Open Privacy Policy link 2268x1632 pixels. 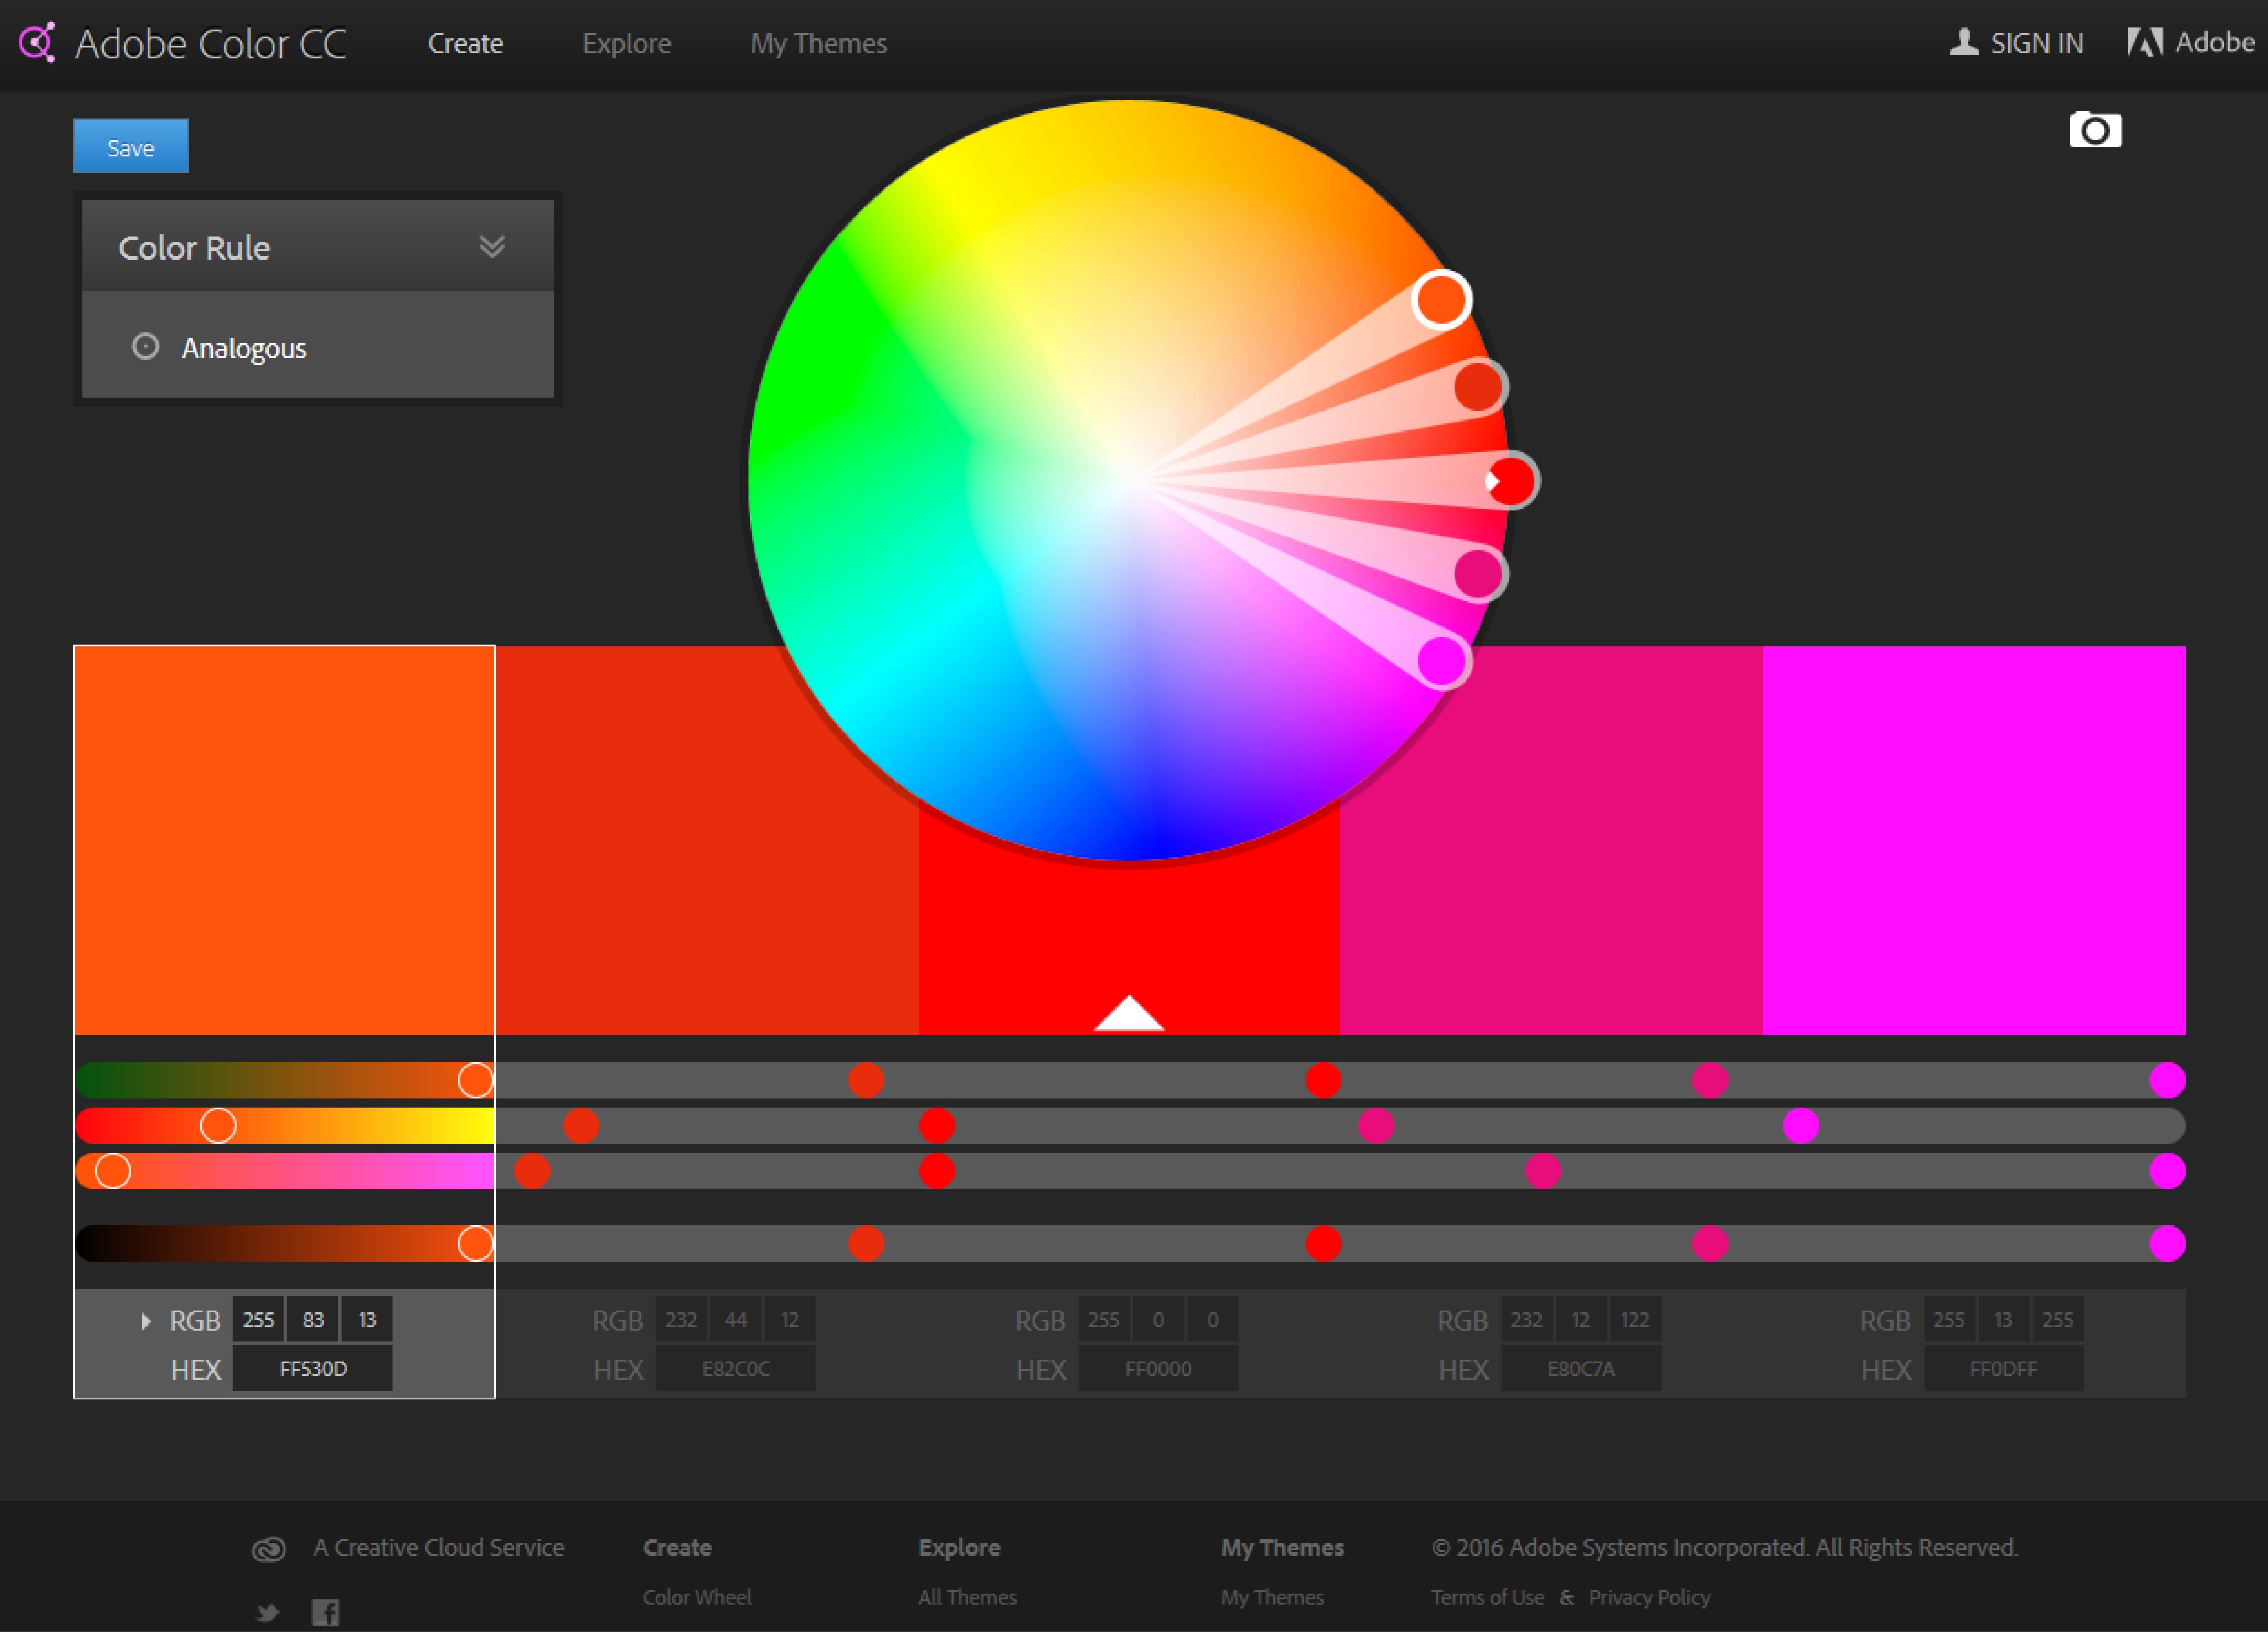point(1649,1597)
